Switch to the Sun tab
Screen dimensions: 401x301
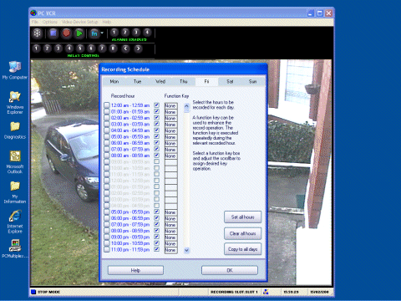pos(253,81)
